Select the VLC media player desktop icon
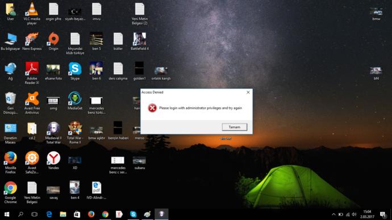Viewport: 392px width, 220px height. [32, 13]
